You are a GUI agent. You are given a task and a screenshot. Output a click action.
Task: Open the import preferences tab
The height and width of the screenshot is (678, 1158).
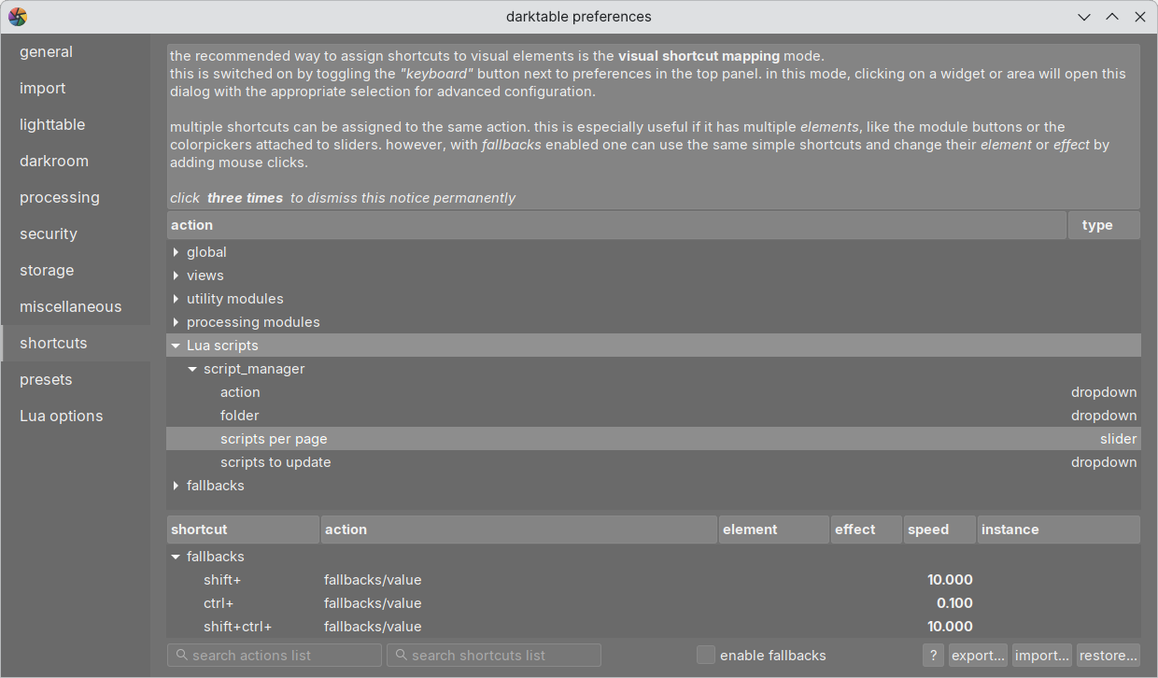(x=76, y=89)
